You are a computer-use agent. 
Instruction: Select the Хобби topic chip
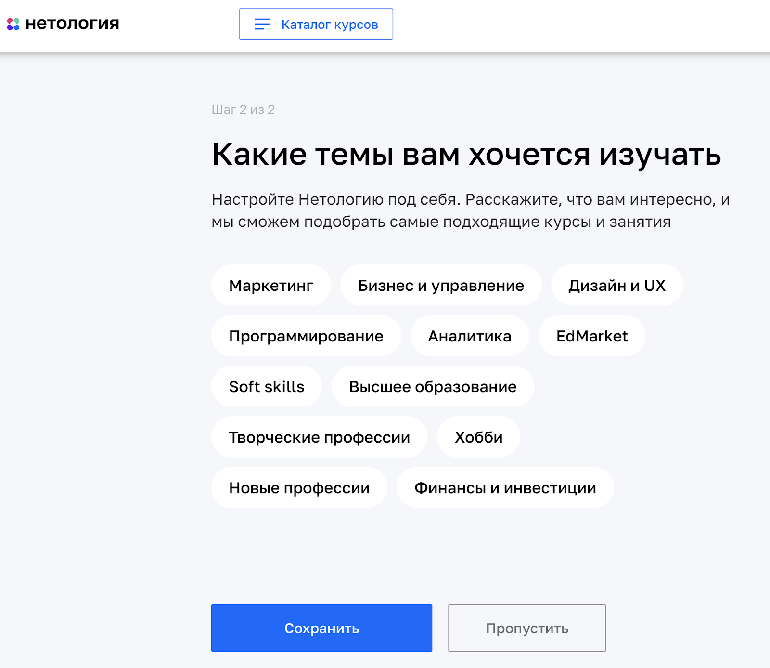(x=479, y=437)
